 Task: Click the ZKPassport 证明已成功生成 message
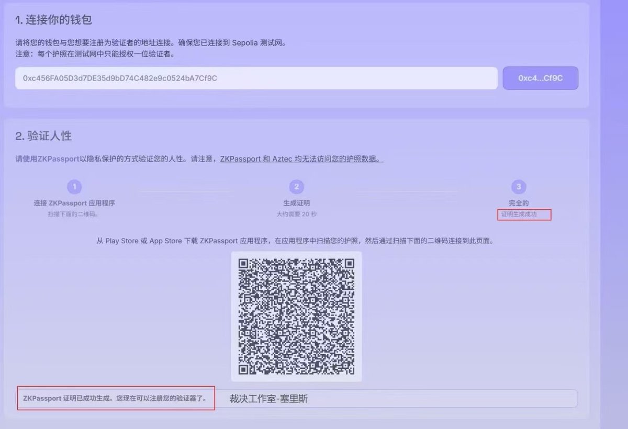click(x=115, y=399)
